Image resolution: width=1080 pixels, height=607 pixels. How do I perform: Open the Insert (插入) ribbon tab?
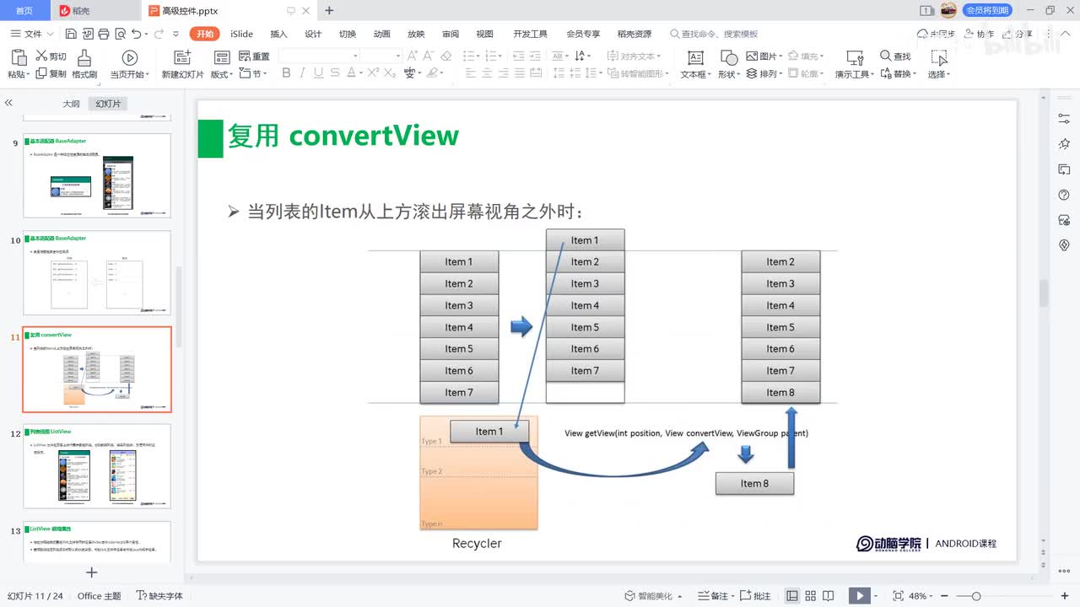click(278, 34)
